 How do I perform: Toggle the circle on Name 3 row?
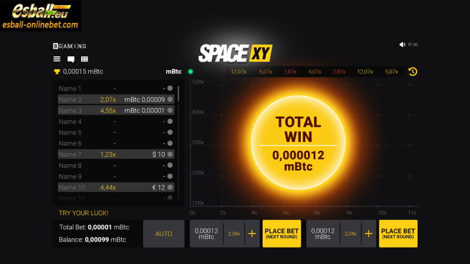coord(170,110)
